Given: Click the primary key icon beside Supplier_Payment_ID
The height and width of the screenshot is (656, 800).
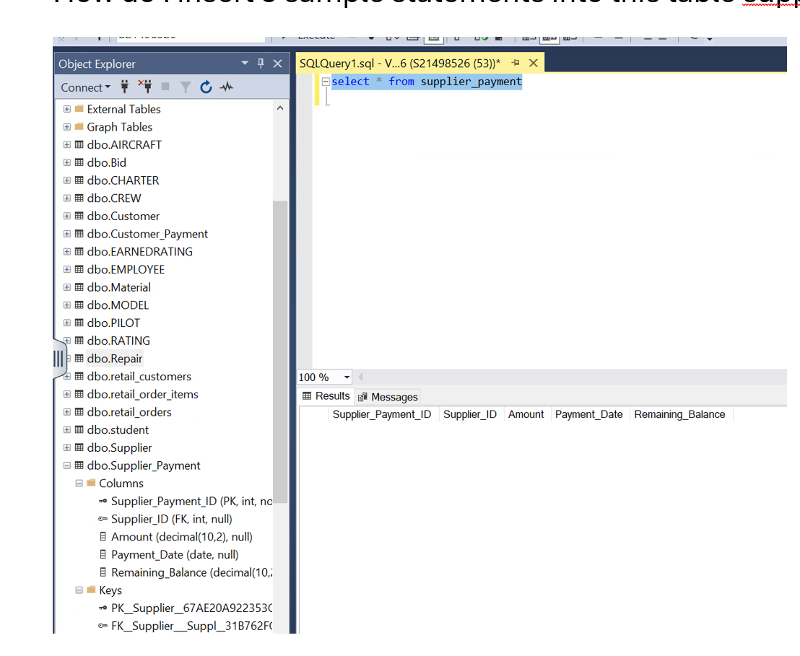Looking at the screenshot, I should pyautogui.click(x=103, y=501).
